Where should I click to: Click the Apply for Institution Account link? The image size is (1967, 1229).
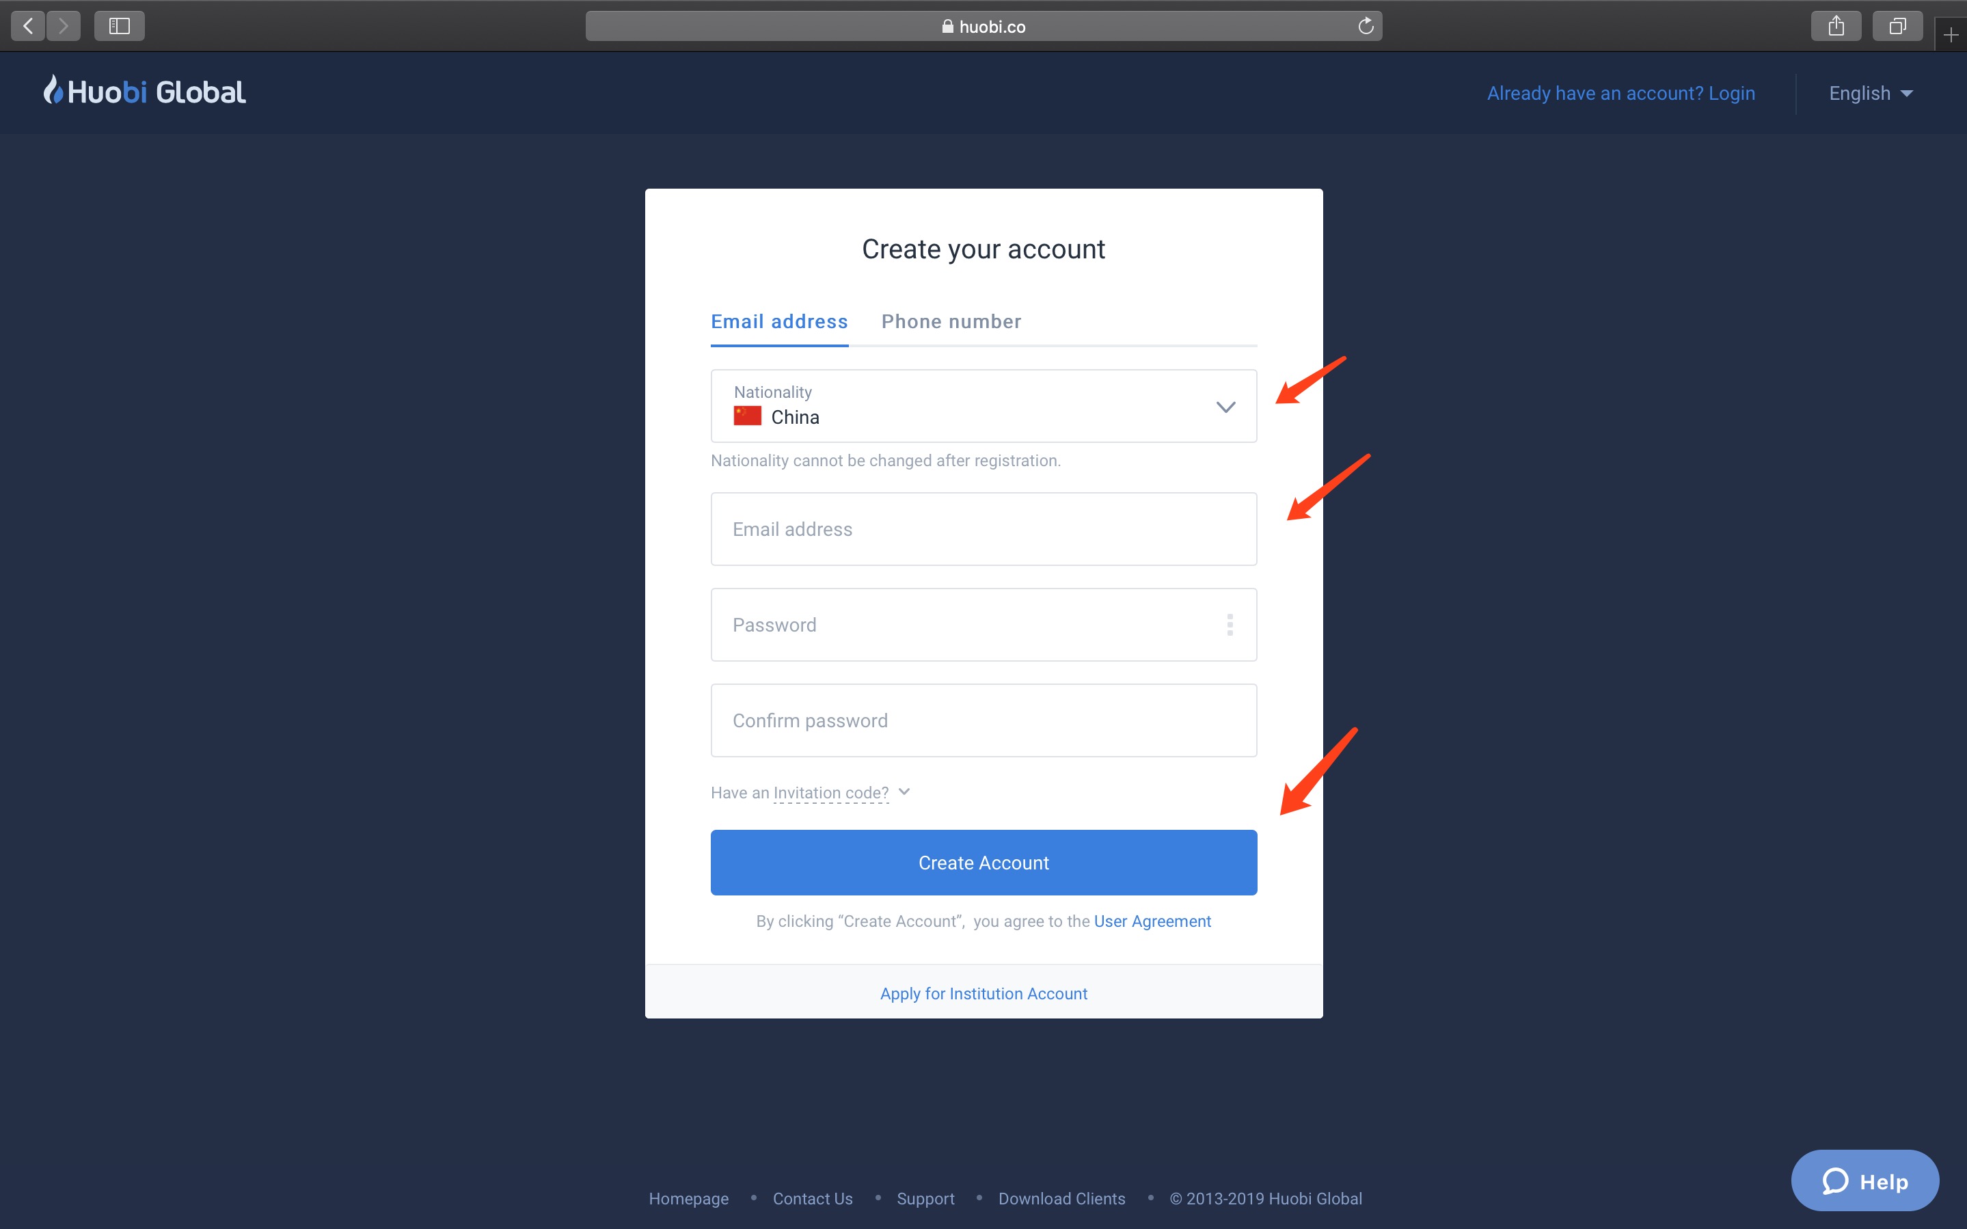point(983,992)
